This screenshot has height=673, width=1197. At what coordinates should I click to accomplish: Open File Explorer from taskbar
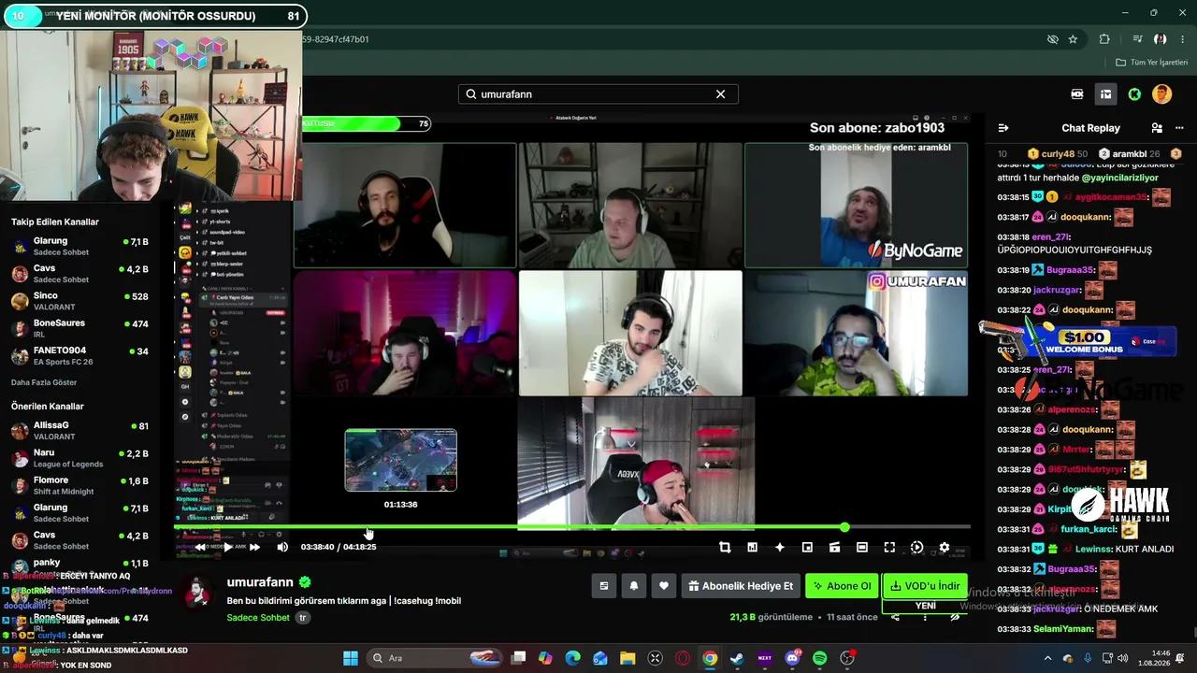(x=627, y=658)
